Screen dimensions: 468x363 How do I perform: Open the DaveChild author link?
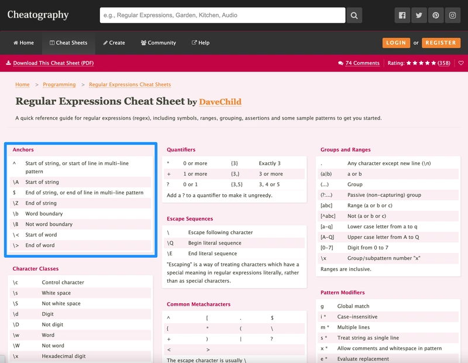pos(221,102)
